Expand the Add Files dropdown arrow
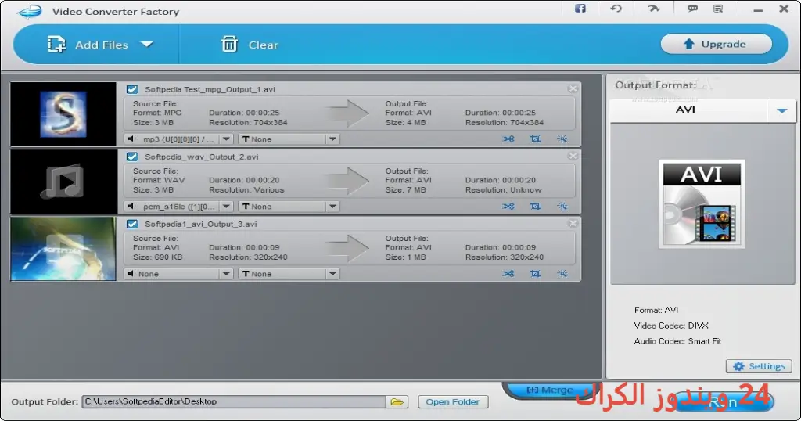This screenshot has width=801, height=421. (146, 45)
